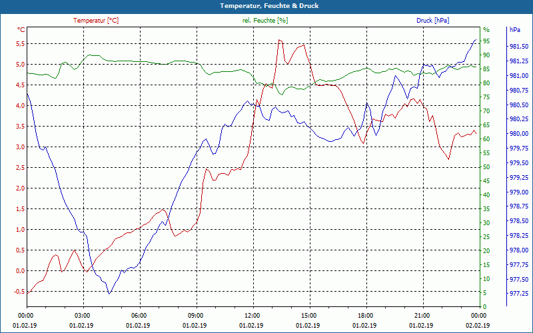Select the blue 'Druck [hPa]' legend label
533x333 pixels.
(432, 21)
